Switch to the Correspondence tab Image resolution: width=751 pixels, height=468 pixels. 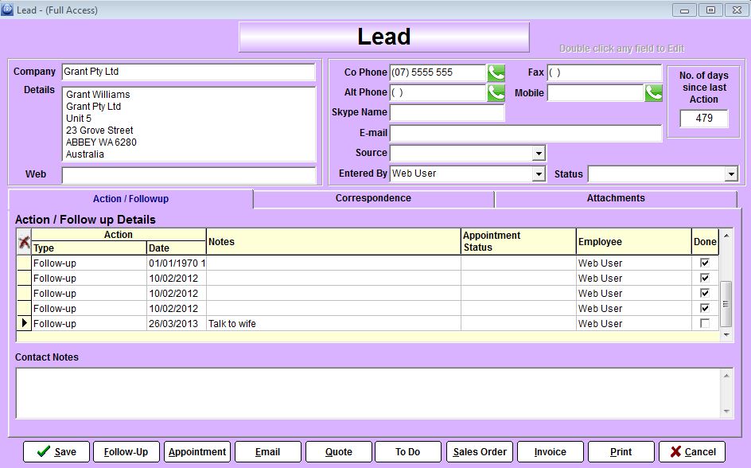(373, 198)
